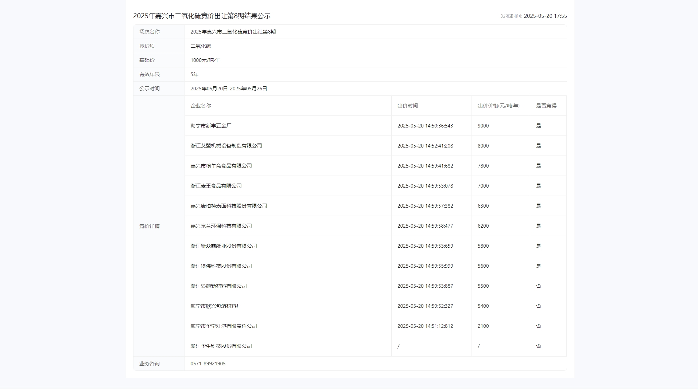This screenshot has height=389, width=698.
Task: Select bid price 6200
Action: tap(483, 226)
